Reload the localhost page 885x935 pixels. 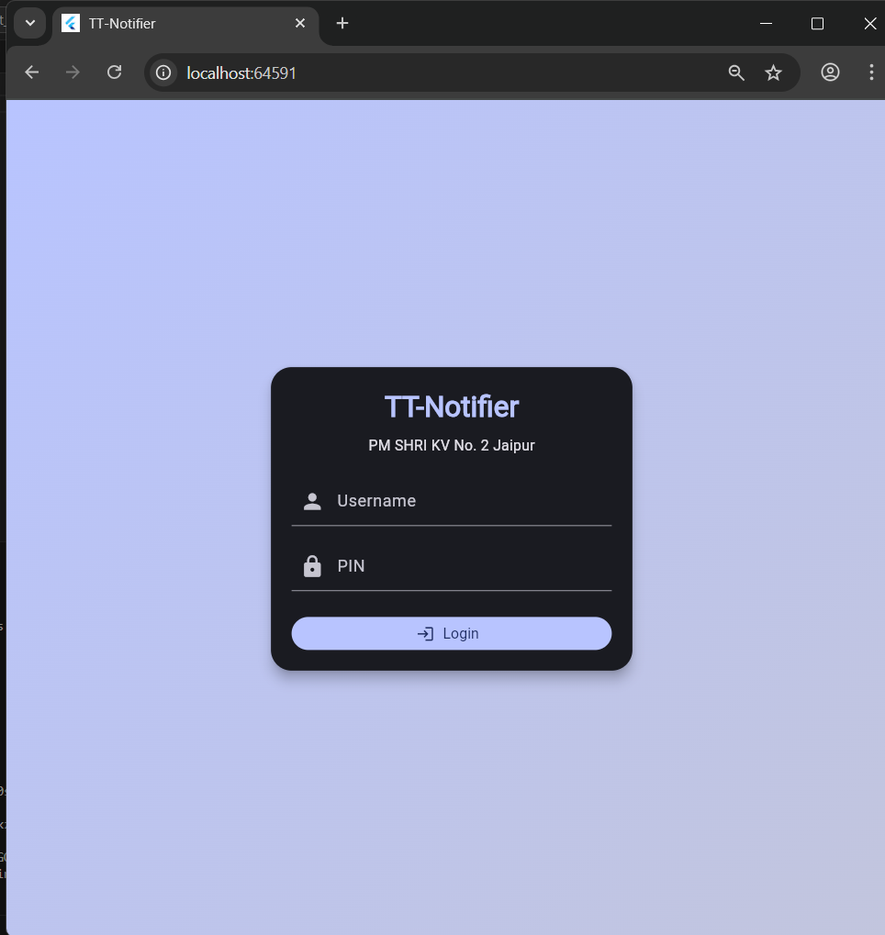click(115, 72)
